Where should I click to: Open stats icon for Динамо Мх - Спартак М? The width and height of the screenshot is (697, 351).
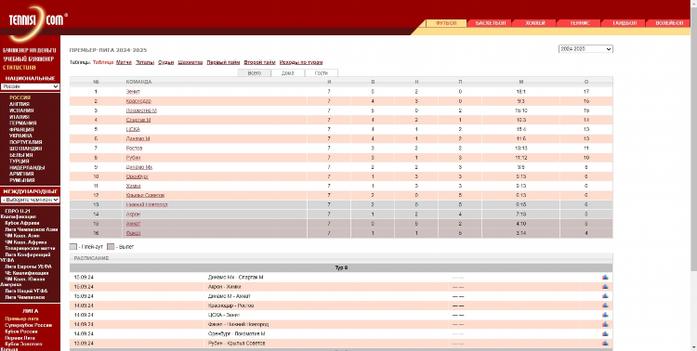pyautogui.click(x=605, y=278)
